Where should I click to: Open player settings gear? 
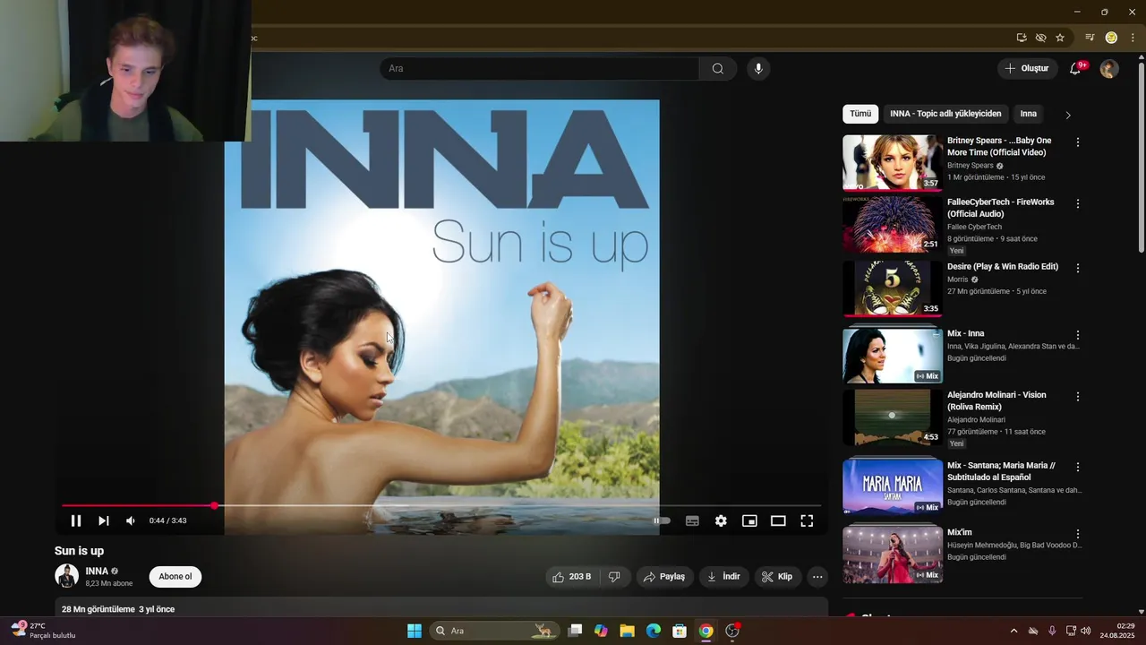(721, 520)
